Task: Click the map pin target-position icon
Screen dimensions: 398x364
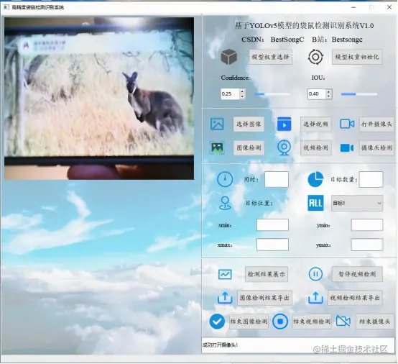Action: pos(225,203)
